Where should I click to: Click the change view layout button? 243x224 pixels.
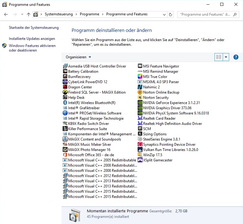219,57
